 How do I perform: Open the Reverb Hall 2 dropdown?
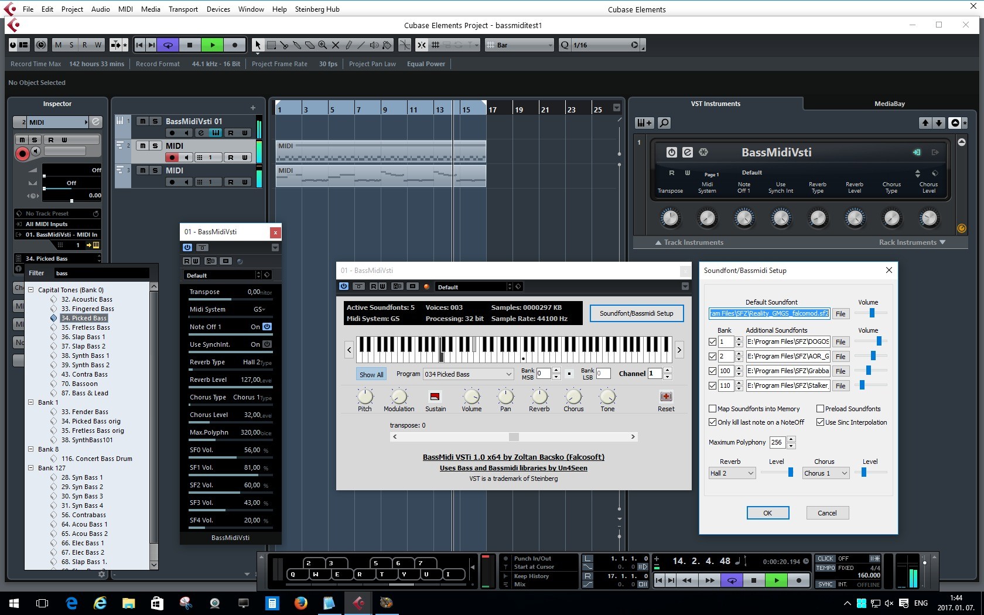[x=732, y=473]
